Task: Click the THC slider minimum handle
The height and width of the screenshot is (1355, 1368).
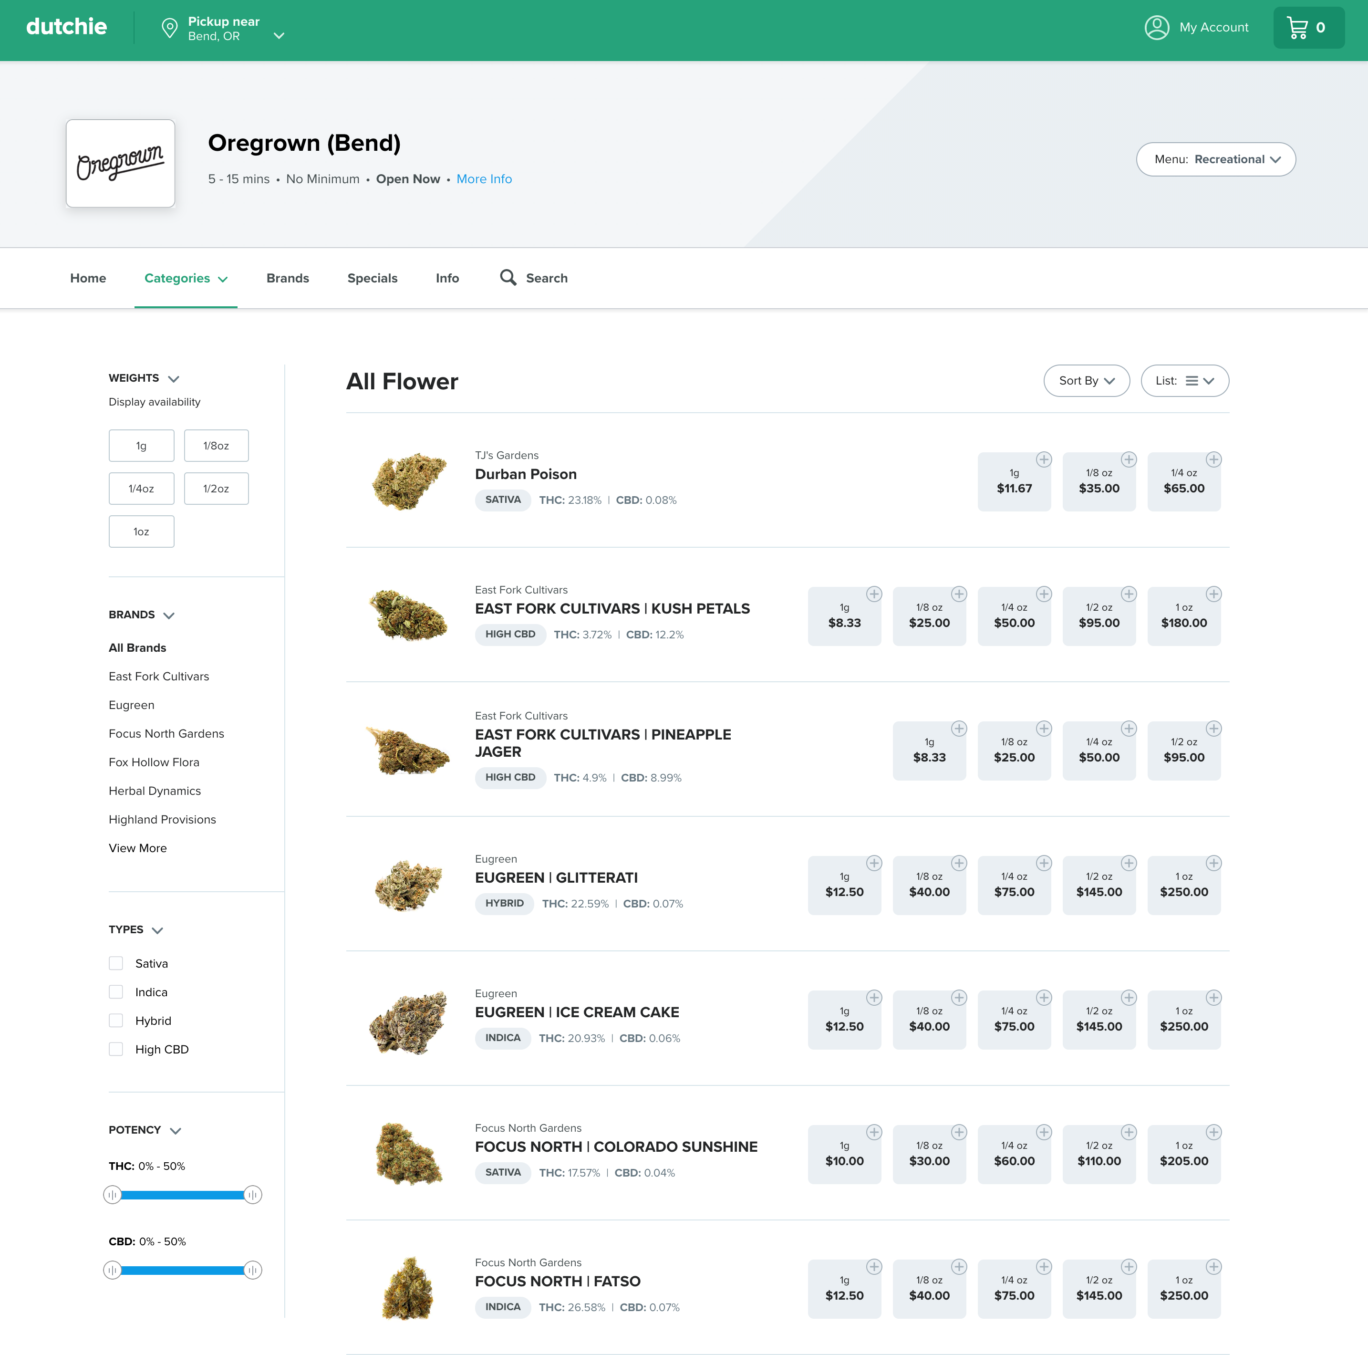Action: click(x=112, y=1195)
